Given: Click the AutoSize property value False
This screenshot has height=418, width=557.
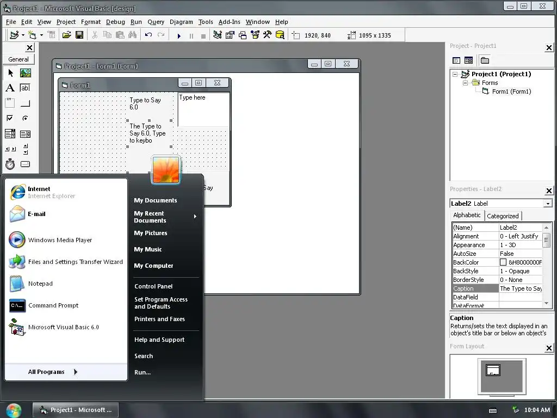Looking at the screenshot, I should [x=521, y=254].
